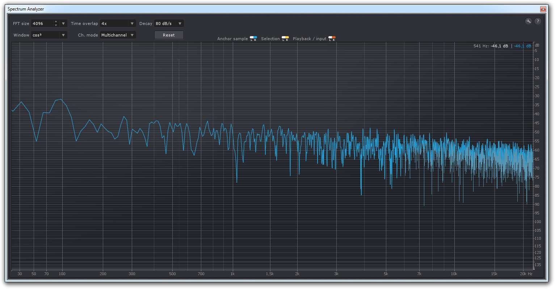Viewport: 555px width, 289px height.
Task: Toggle Anchor sample left channel
Action: click(252, 38)
